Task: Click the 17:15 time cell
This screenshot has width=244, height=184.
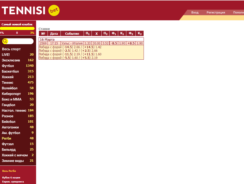Action: [x=54, y=43]
